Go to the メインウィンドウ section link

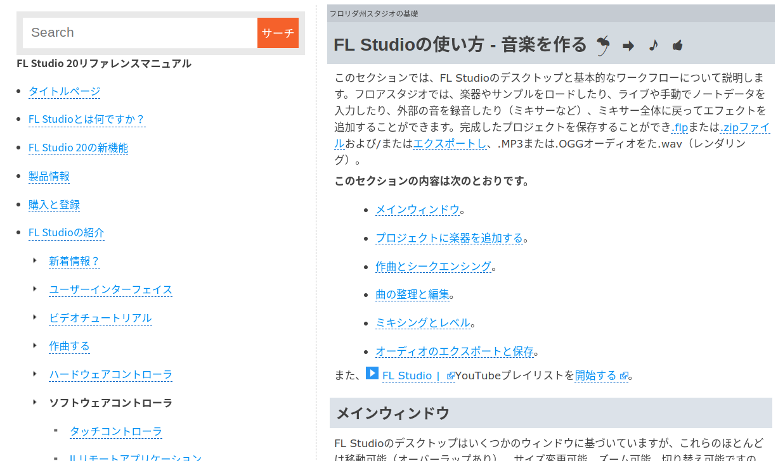[x=417, y=210]
